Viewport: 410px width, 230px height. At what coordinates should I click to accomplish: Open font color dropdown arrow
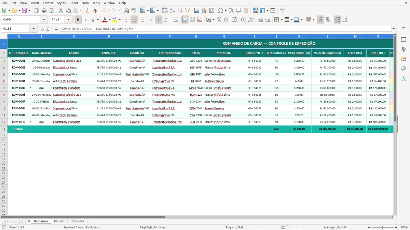pos(110,20)
